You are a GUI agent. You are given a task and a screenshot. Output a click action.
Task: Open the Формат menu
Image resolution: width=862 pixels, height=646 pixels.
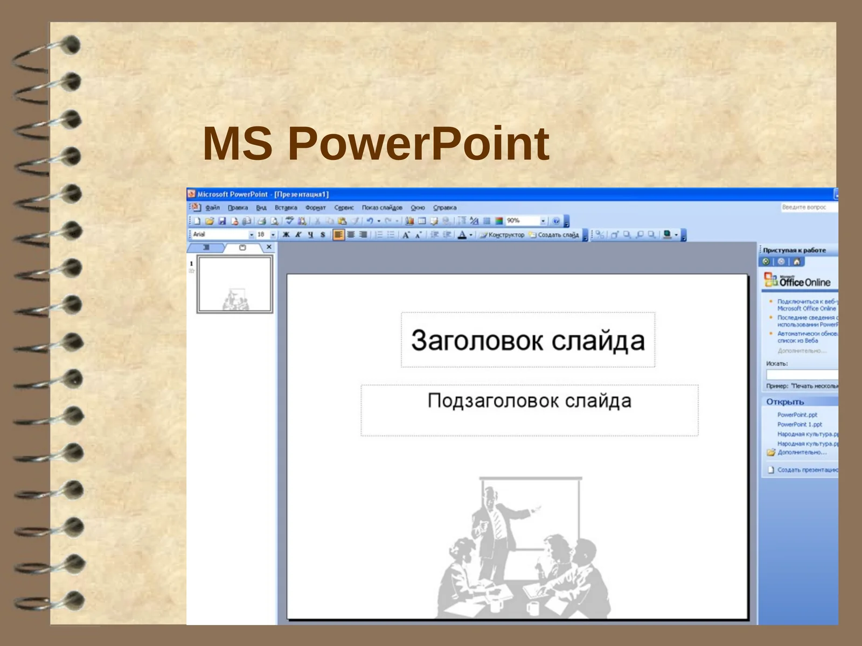[315, 207]
